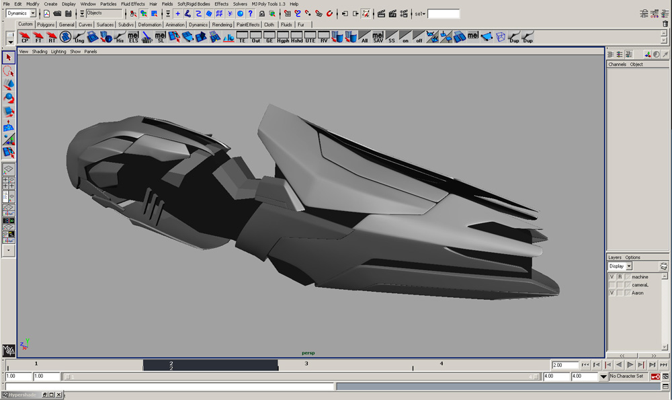This screenshot has height=400, width=672.
Task: Click the New Scene icon
Action: [47, 13]
